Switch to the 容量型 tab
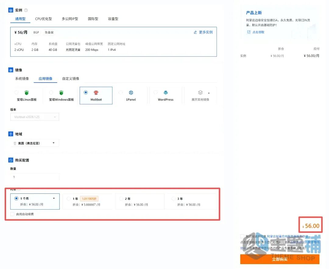This screenshot has height=269, width=329. pyautogui.click(x=113, y=19)
